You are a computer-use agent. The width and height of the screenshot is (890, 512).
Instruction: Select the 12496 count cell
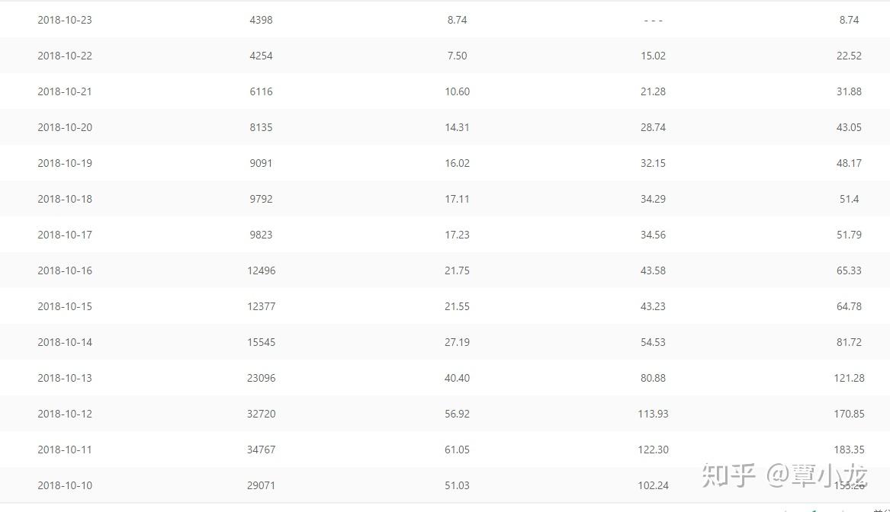(x=261, y=270)
